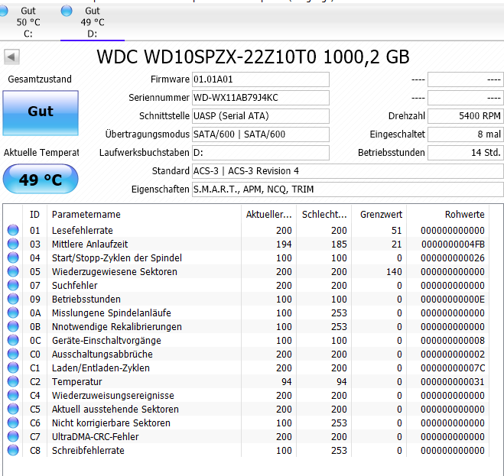Image resolution: width=504 pixels, height=476 pixels.
Task: Click status orb of Aktuell ausstehende Sektoren
Action: [13, 410]
